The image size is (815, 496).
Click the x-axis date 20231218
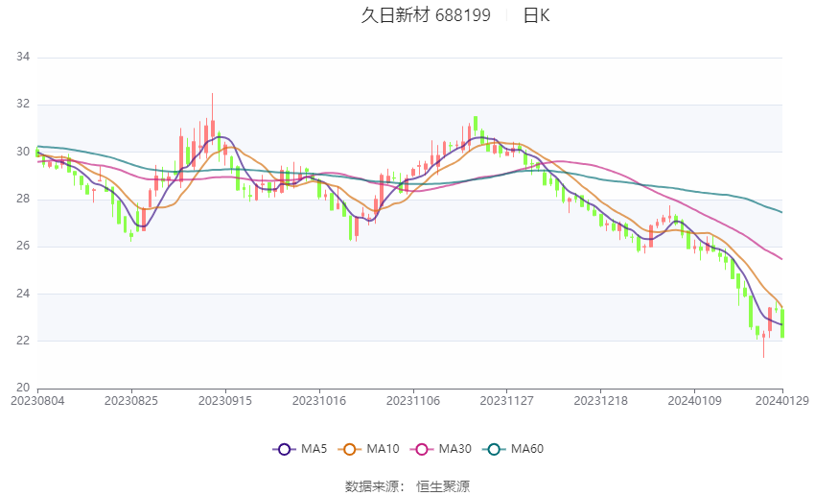[601, 401]
